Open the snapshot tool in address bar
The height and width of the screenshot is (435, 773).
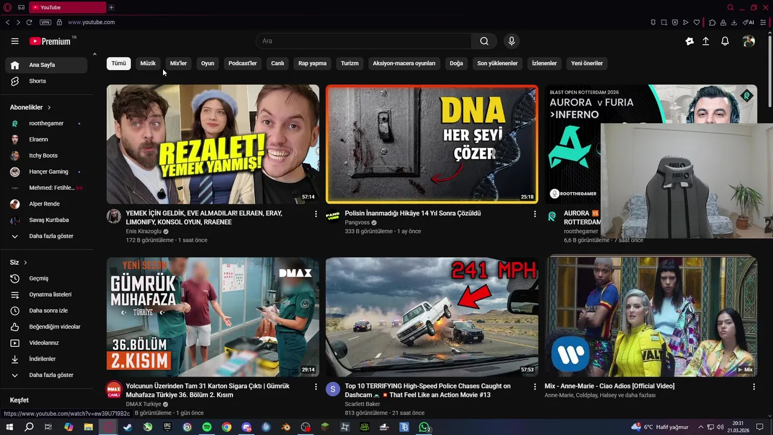pyautogui.click(x=664, y=22)
